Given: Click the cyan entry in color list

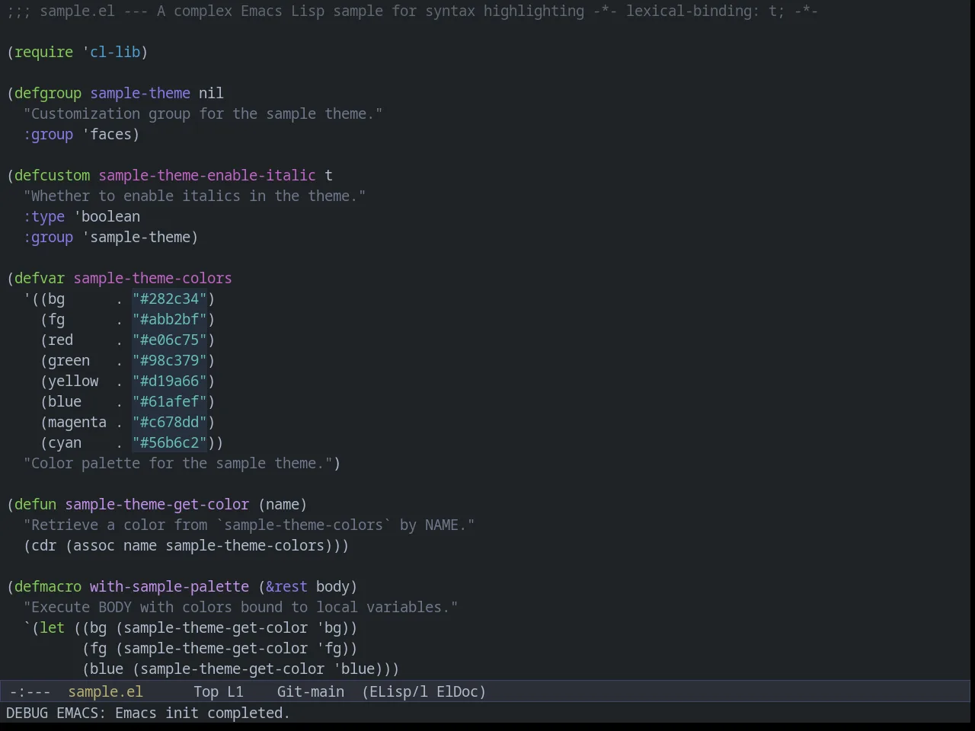Looking at the screenshot, I should pyautogui.click(x=65, y=442).
